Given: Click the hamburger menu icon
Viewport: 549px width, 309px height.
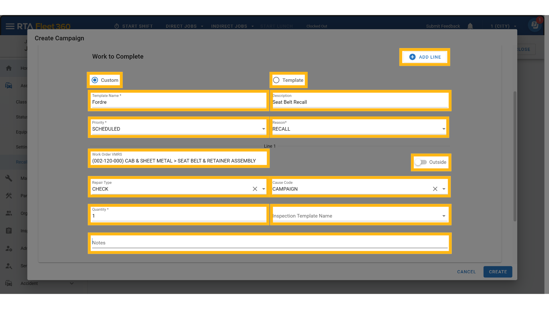Looking at the screenshot, I should 10,26.
